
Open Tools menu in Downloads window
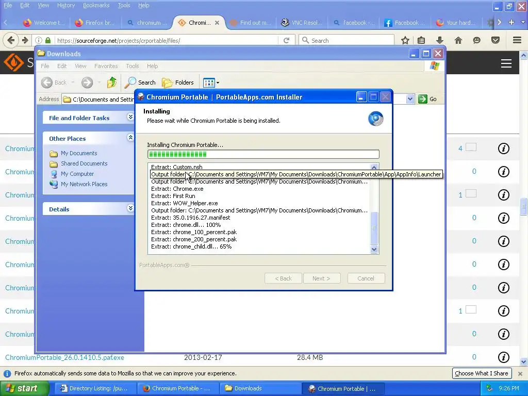coord(133,66)
